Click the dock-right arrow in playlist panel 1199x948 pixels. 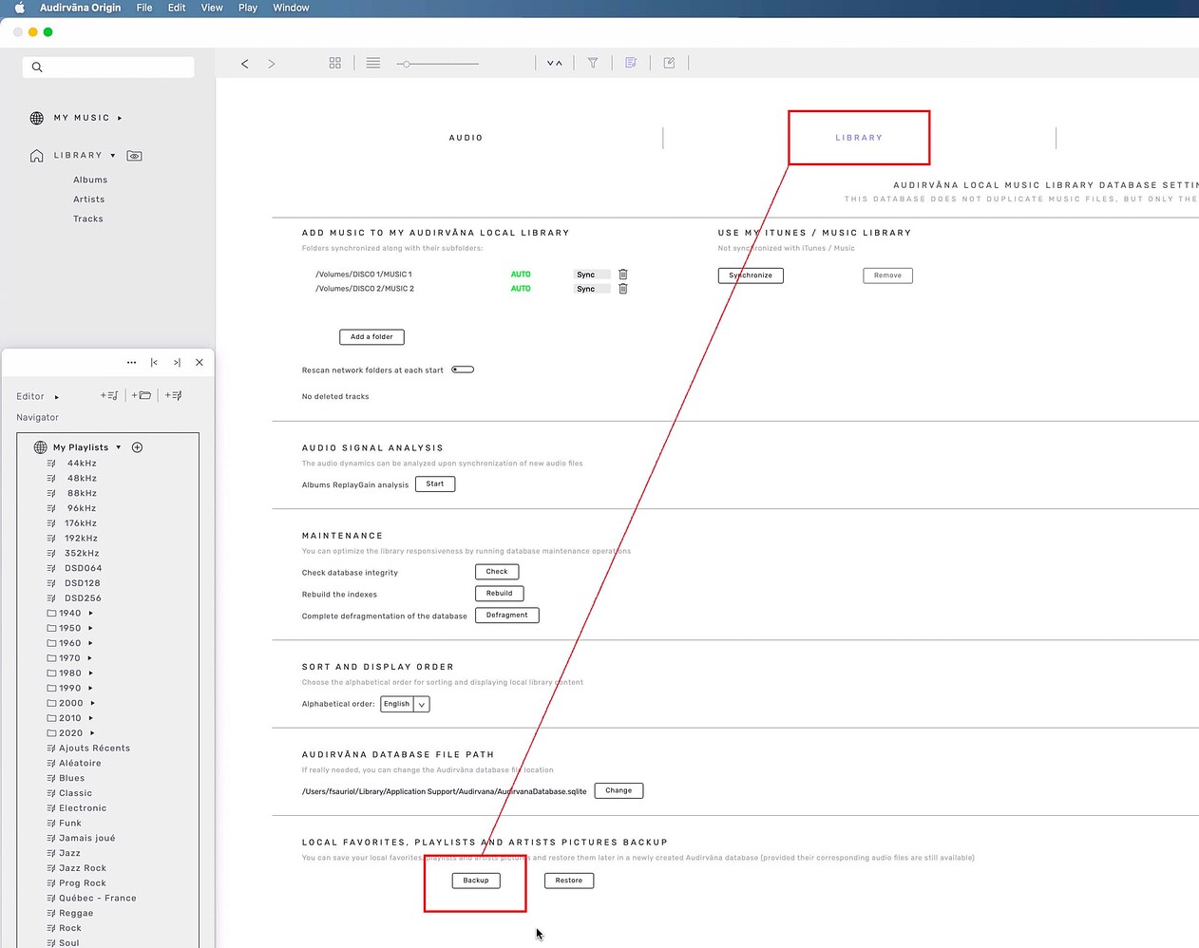click(x=177, y=362)
